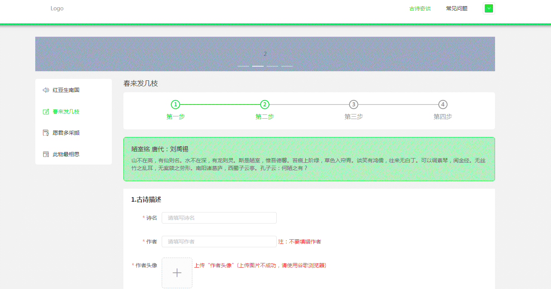Click the 第三步 step label

click(x=354, y=117)
